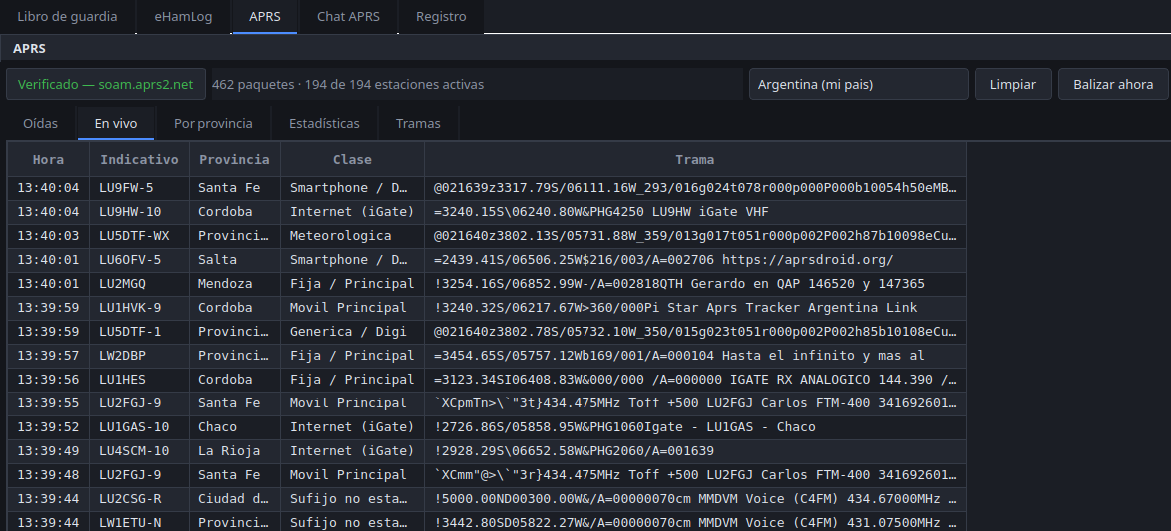Switch to the eHamLog tab
This screenshot has height=531, width=1171.
(184, 16)
